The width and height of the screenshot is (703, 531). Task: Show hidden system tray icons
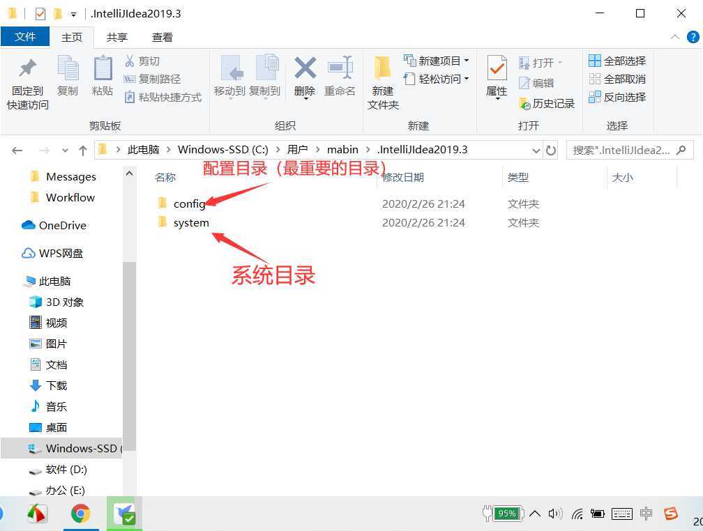click(x=535, y=514)
